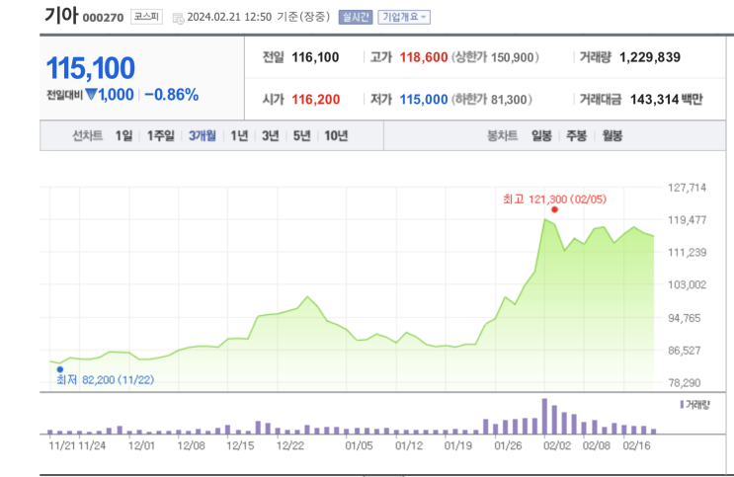Click the clock icon beside the date
The height and width of the screenshot is (477, 734).
point(178,18)
